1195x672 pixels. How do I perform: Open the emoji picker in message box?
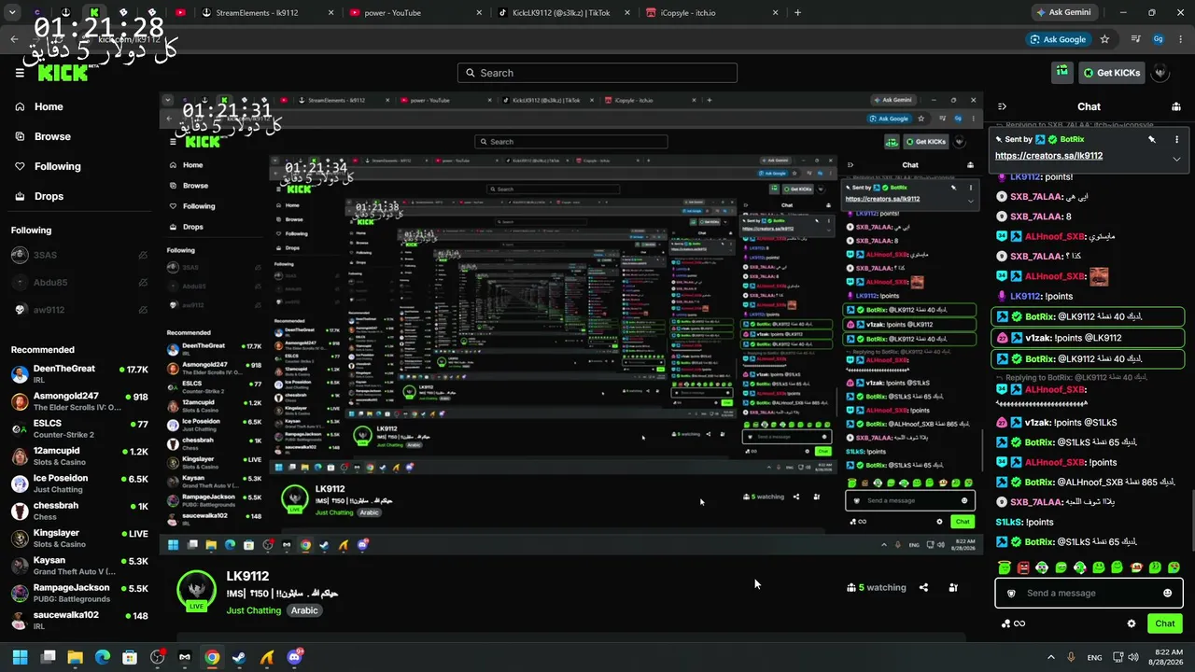1167,593
